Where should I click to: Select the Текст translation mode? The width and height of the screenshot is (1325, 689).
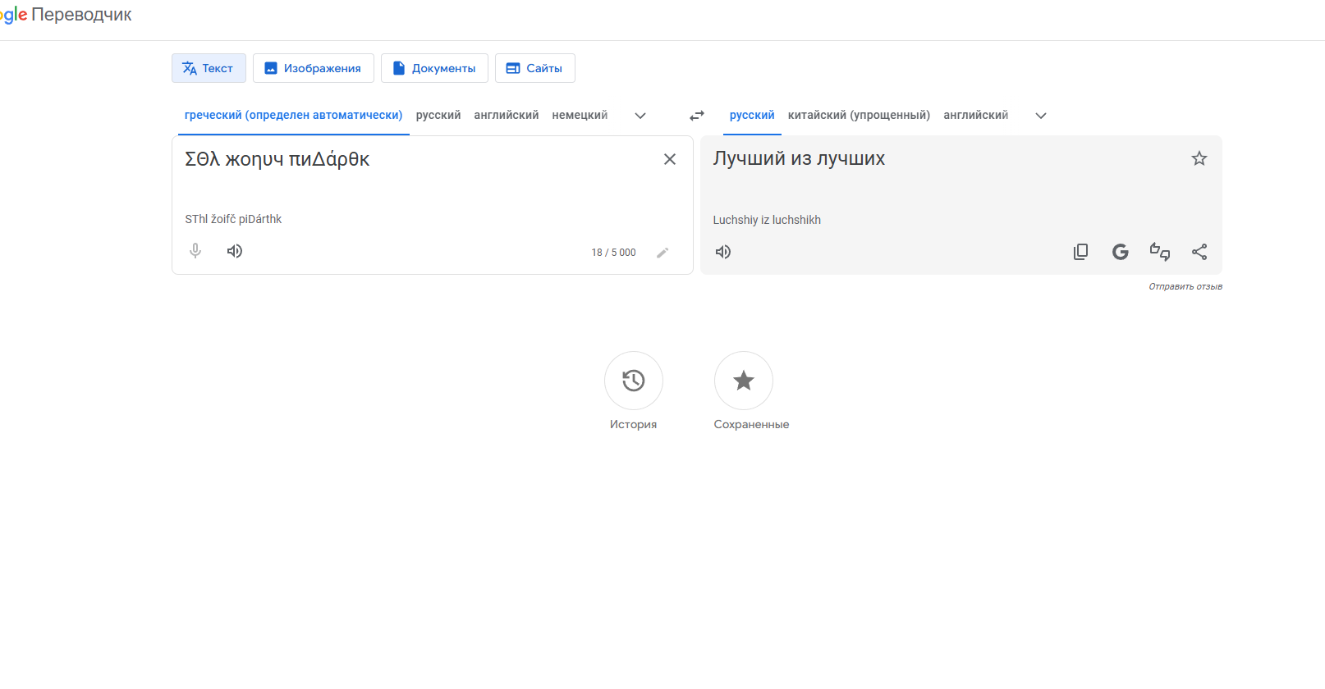click(x=209, y=68)
